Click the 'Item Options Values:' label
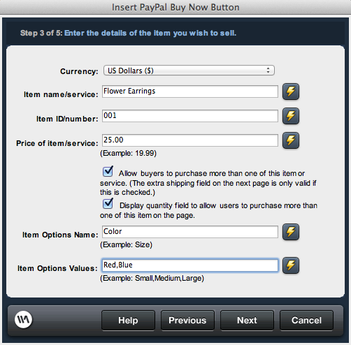Viewport: 351px width, 345px height. click(x=57, y=268)
